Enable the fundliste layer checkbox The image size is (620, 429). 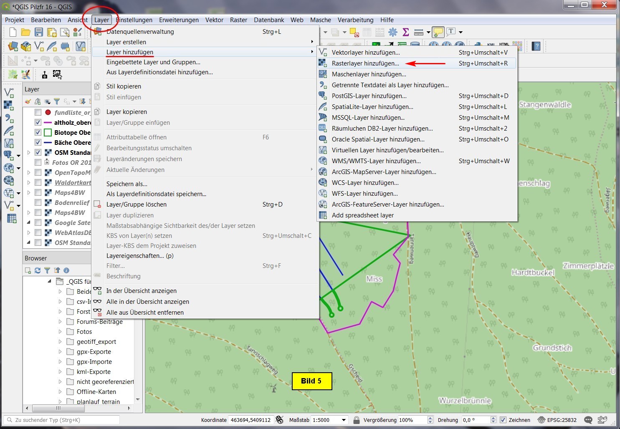click(x=38, y=112)
